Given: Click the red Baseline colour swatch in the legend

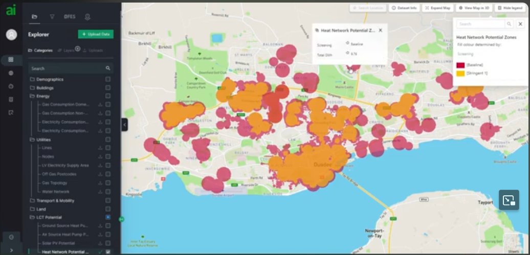Looking at the screenshot, I should pyautogui.click(x=460, y=65).
